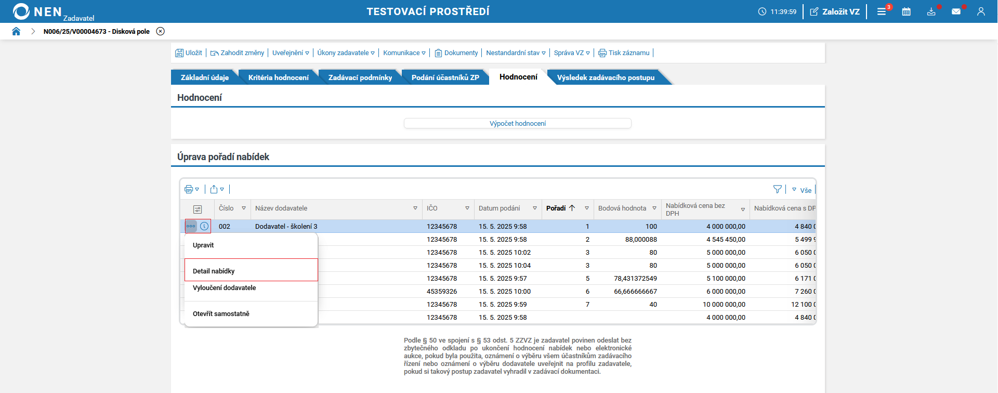Open the downloads icon in header
998x393 pixels.
931,11
